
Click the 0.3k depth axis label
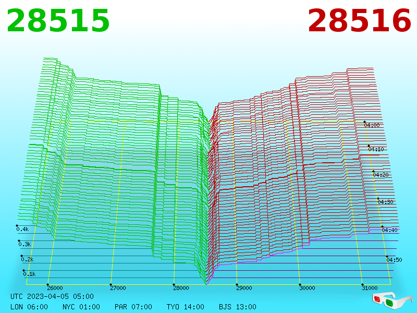coord(24,244)
